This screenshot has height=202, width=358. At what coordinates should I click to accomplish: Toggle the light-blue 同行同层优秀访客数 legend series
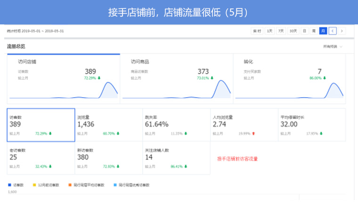point(131,185)
